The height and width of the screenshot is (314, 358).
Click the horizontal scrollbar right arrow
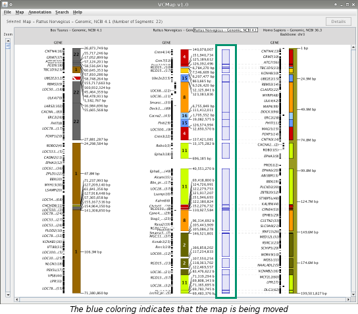pos(348,300)
